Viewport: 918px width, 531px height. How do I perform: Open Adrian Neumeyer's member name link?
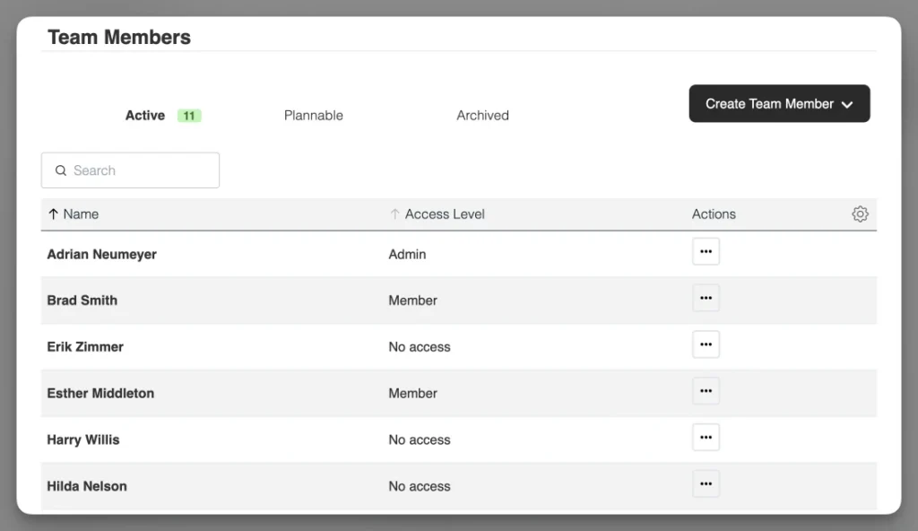click(101, 255)
